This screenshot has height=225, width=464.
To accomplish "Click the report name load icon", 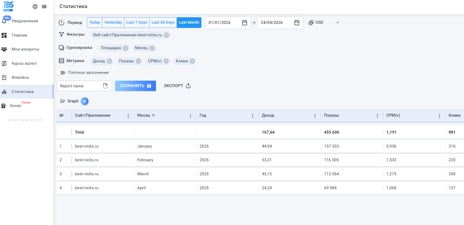I will point(105,86).
